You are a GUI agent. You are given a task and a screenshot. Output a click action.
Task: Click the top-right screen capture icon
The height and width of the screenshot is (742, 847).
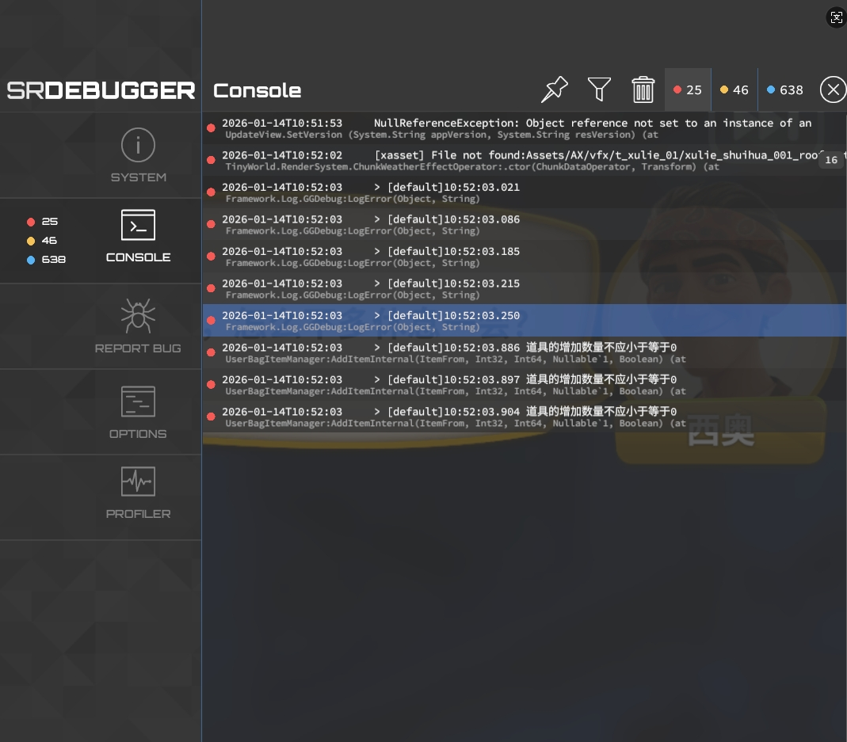(x=836, y=17)
